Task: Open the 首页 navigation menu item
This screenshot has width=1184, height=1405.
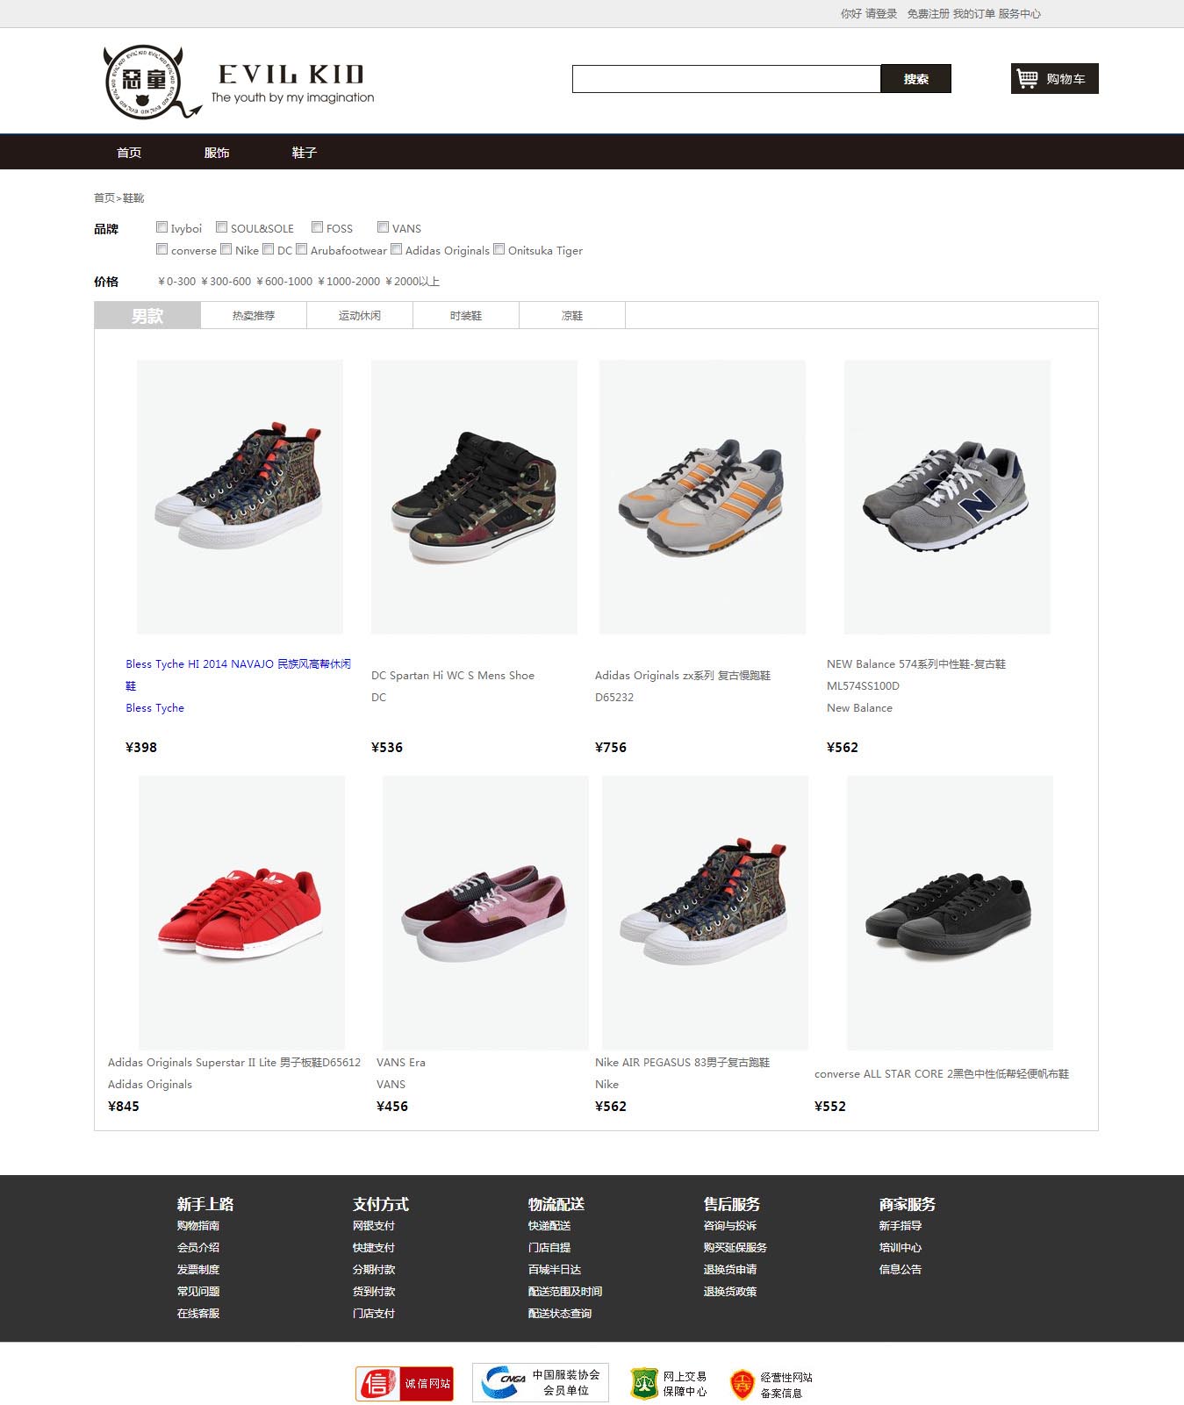Action: click(129, 153)
